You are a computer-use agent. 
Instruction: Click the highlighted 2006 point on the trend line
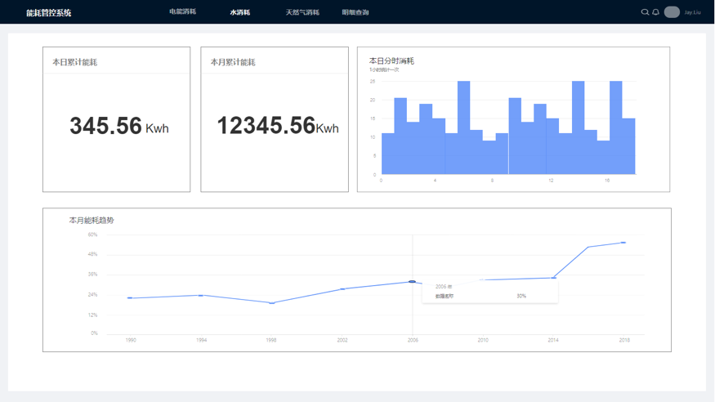click(413, 282)
